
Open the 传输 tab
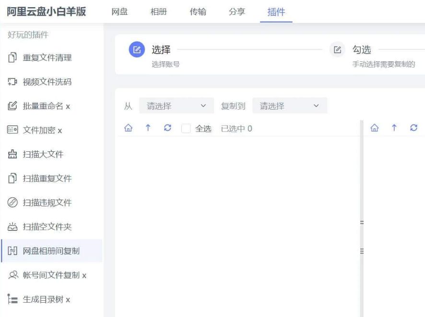(x=198, y=11)
